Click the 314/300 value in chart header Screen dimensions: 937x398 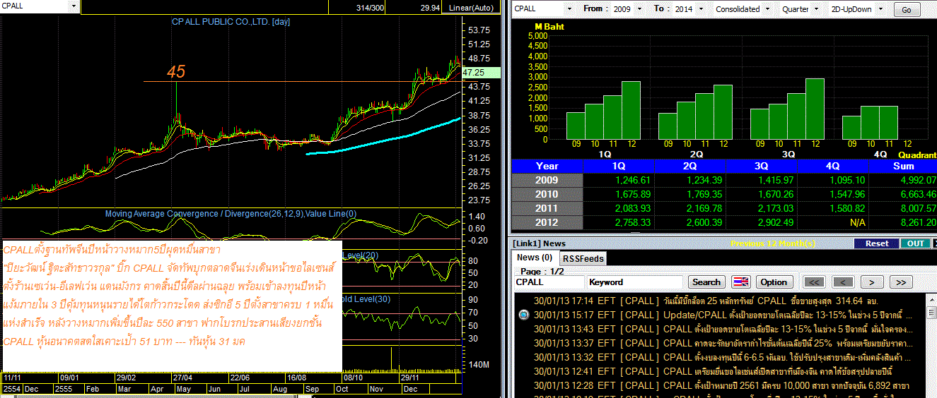(371, 8)
